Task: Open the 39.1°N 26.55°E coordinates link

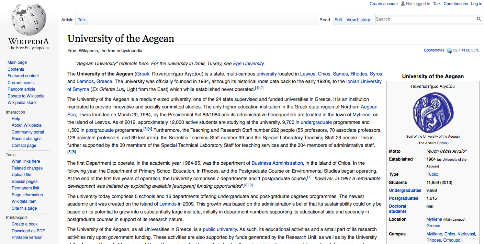Action: point(466,50)
